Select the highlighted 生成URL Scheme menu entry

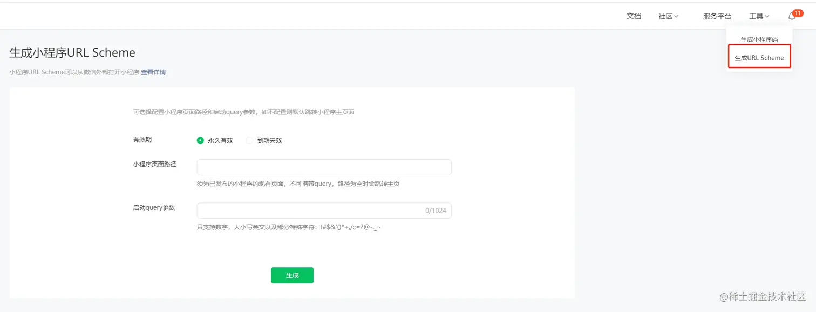click(759, 57)
